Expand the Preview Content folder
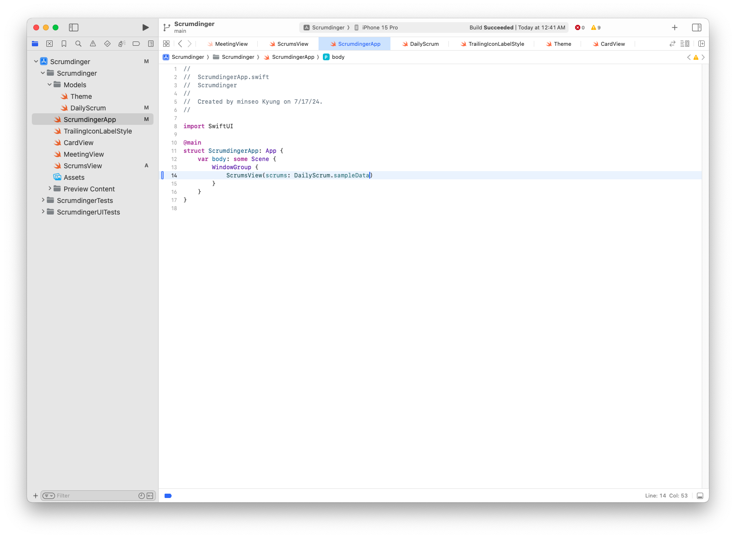 (x=49, y=189)
